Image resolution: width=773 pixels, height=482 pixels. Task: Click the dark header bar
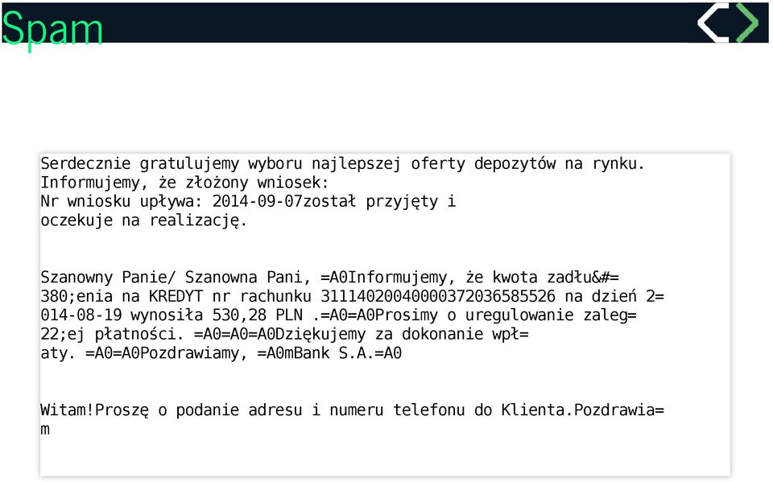[385, 23]
